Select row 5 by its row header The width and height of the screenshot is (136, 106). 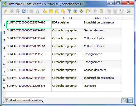pyautogui.click(x=4, y=56)
